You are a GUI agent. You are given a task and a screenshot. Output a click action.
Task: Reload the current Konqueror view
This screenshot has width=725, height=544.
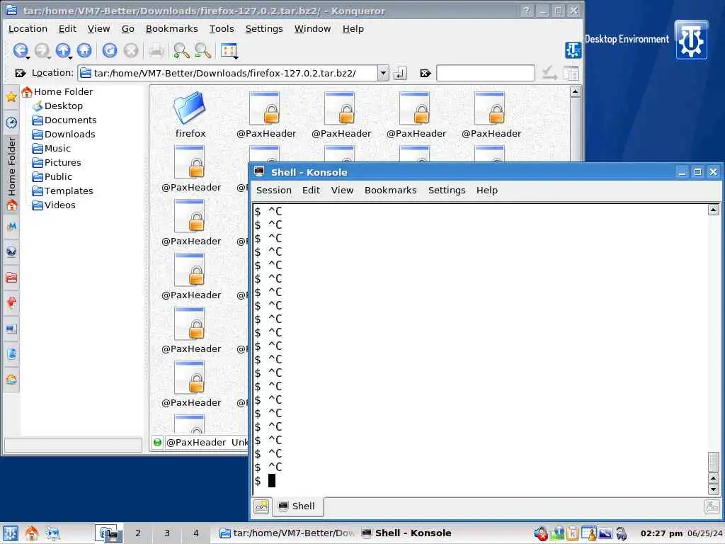pos(110,50)
